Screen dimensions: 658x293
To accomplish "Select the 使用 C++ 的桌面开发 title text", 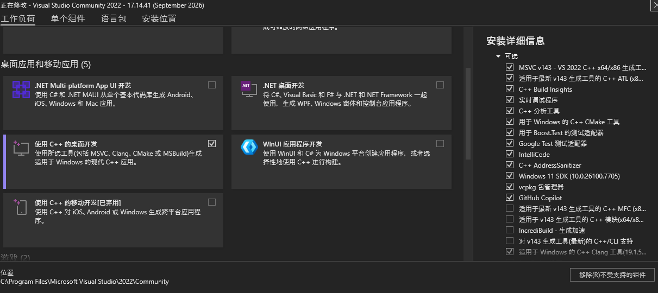I will click(x=66, y=144).
